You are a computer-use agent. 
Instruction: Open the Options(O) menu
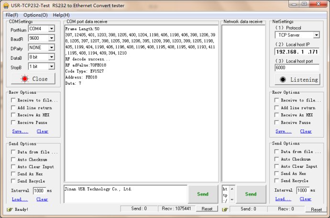pos(35,15)
